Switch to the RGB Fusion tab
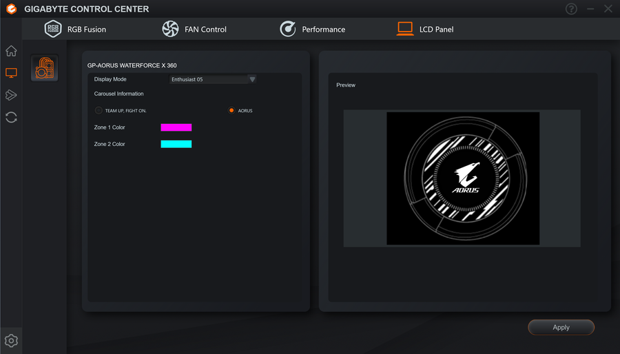The width and height of the screenshot is (620, 354). pos(76,29)
